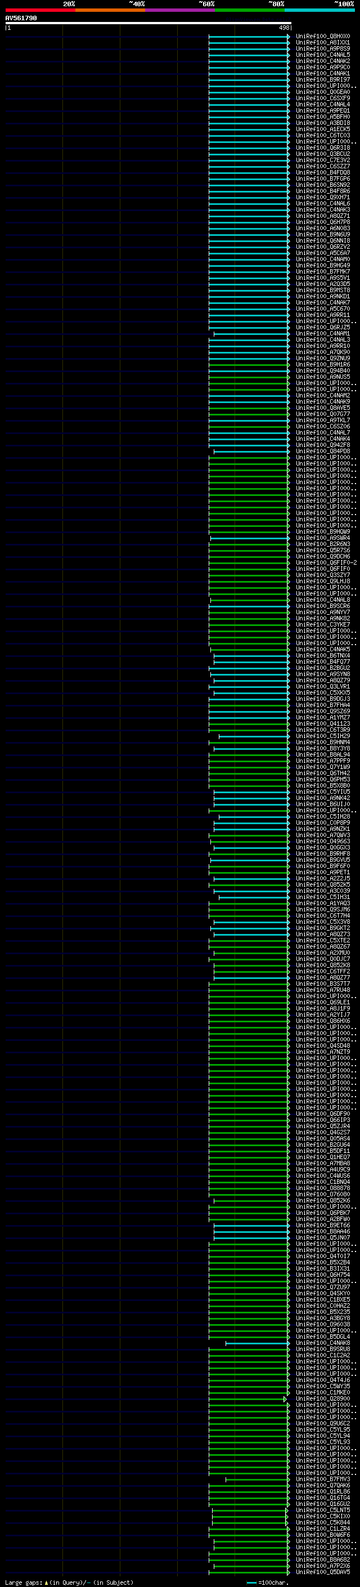360x1587 pixels.
Task: Select hit label UniRef100_B6SN92
Action: tap(322, 185)
